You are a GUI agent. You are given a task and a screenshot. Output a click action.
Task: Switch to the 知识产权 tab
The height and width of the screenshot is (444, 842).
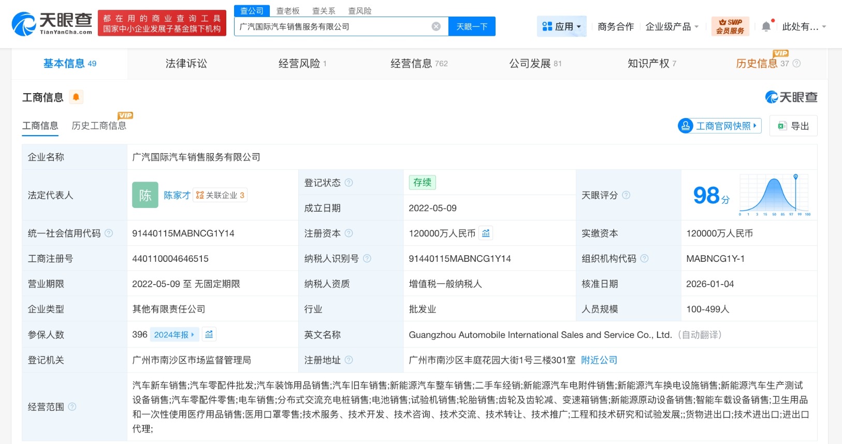click(x=651, y=64)
